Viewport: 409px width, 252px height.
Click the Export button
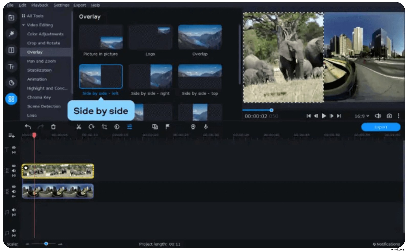pyautogui.click(x=381, y=127)
